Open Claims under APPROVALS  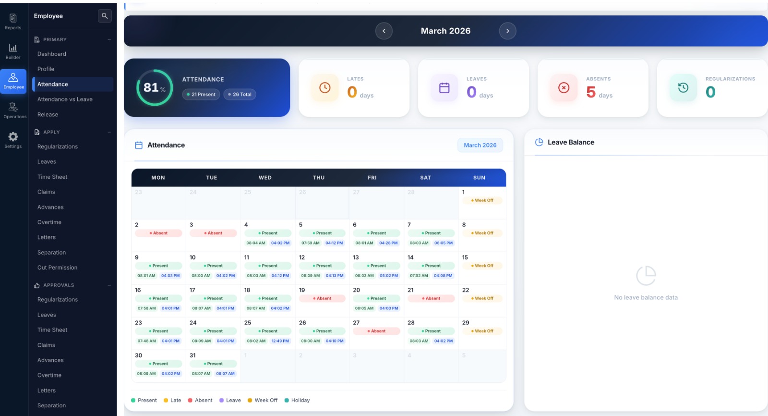pyautogui.click(x=46, y=345)
